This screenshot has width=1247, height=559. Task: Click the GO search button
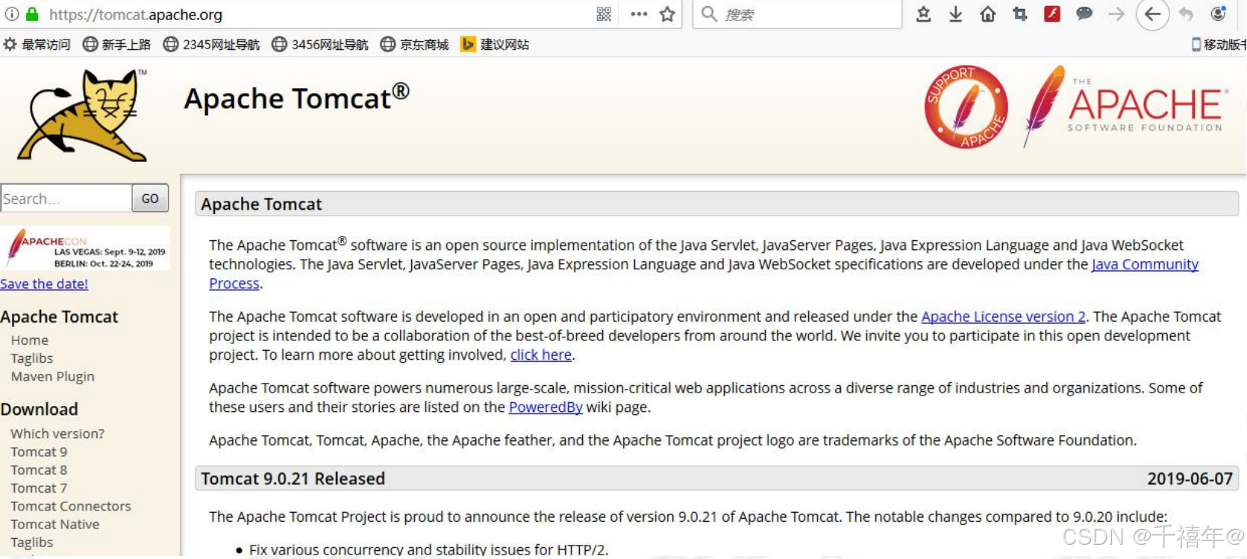tap(150, 199)
